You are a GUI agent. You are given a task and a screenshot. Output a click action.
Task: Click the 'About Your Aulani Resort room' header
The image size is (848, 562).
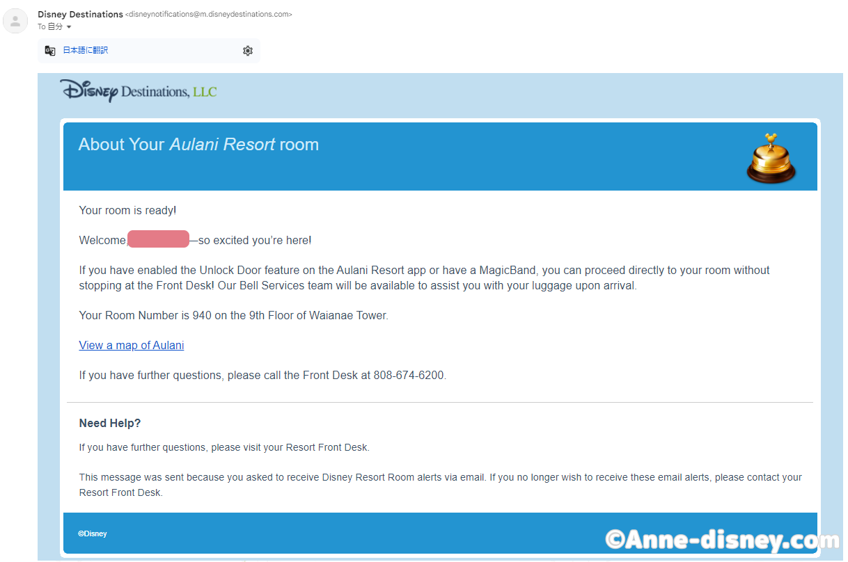point(198,145)
